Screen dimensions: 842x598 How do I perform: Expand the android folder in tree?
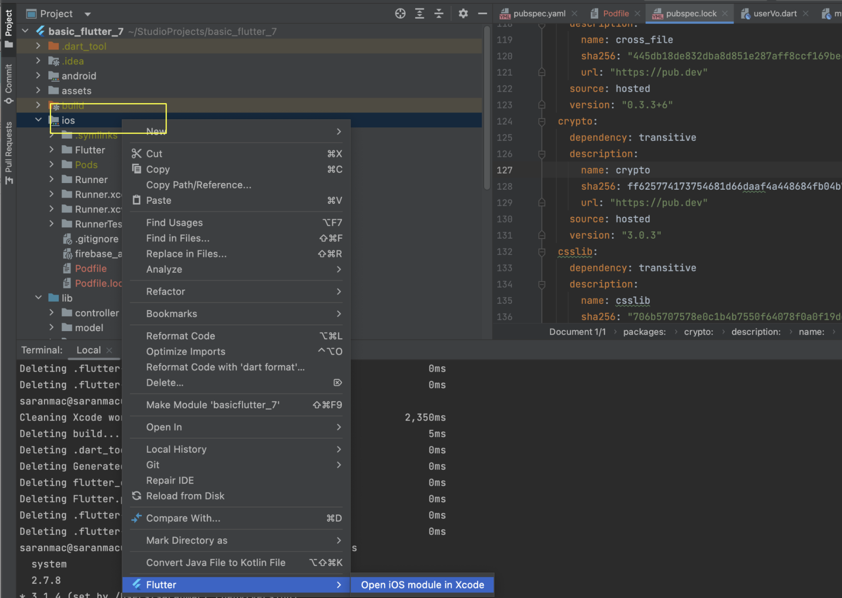pyautogui.click(x=38, y=76)
